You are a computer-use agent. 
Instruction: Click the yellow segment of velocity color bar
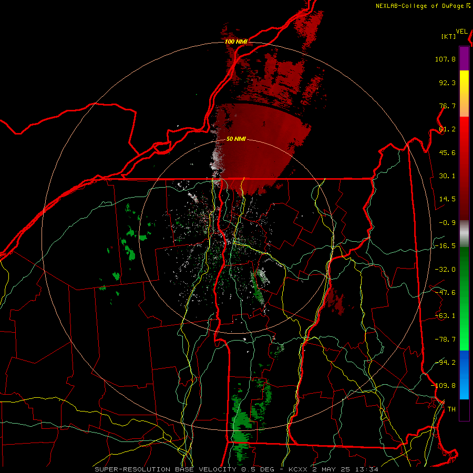point(464,81)
